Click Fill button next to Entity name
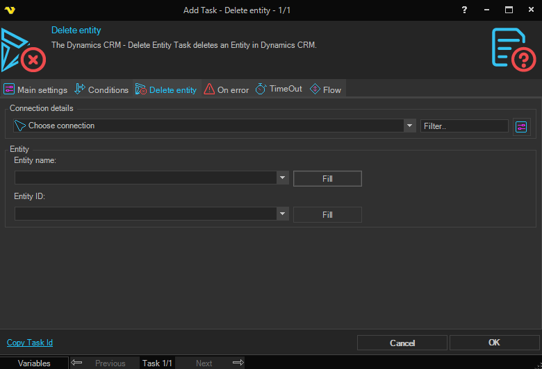The image size is (542, 369). 327,178
